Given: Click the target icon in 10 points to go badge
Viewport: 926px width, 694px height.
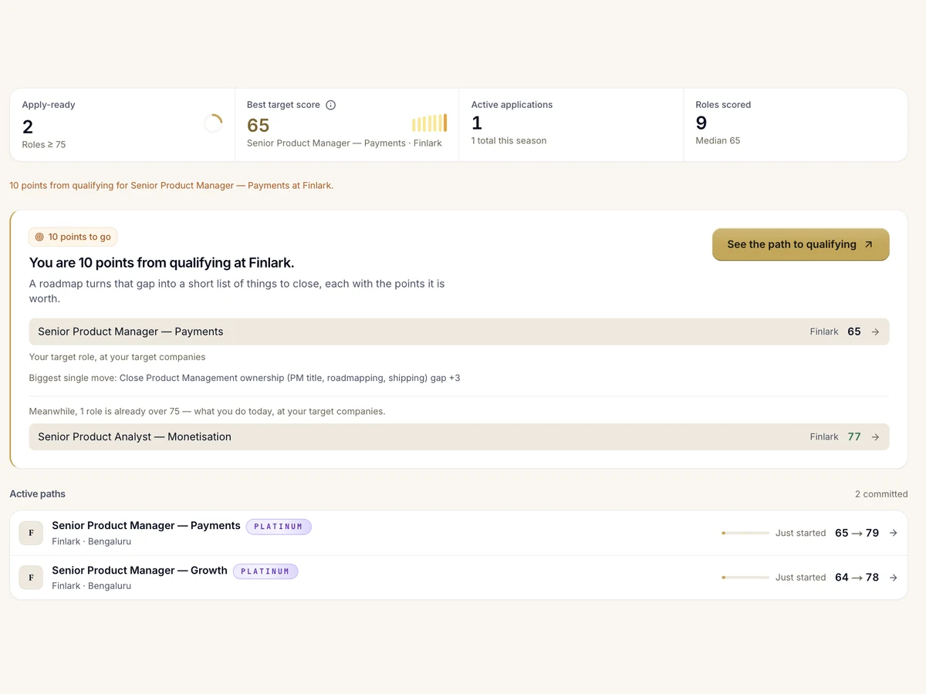Looking at the screenshot, I should pyautogui.click(x=39, y=237).
